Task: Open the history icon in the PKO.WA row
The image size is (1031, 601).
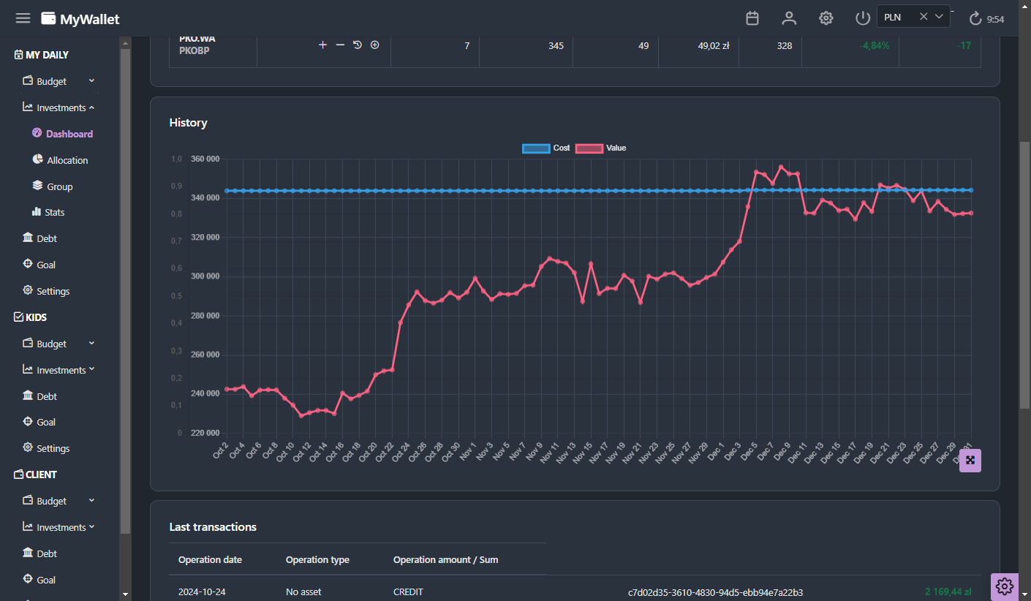Action: [358, 45]
